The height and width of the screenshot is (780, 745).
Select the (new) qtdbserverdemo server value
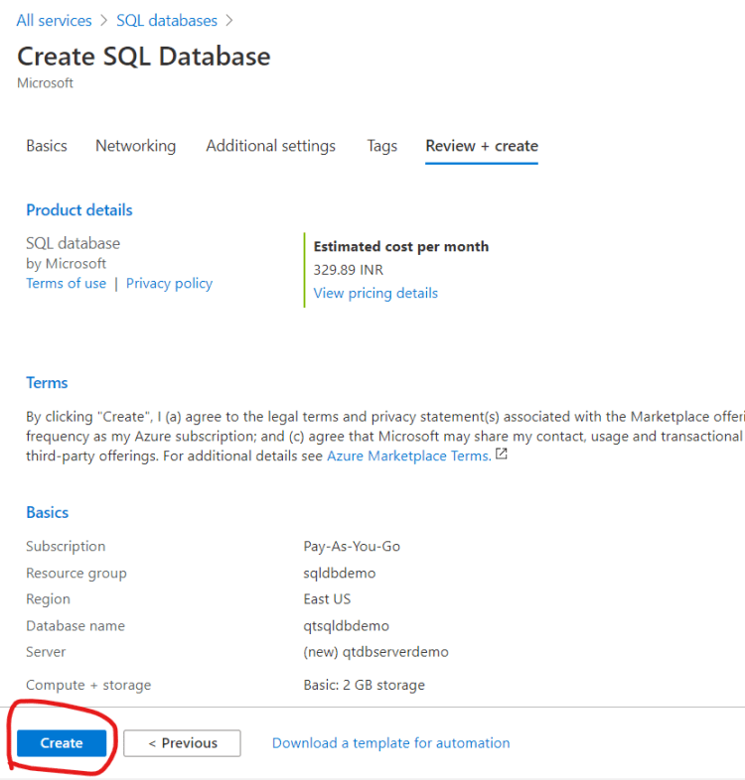pyautogui.click(x=376, y=652)
